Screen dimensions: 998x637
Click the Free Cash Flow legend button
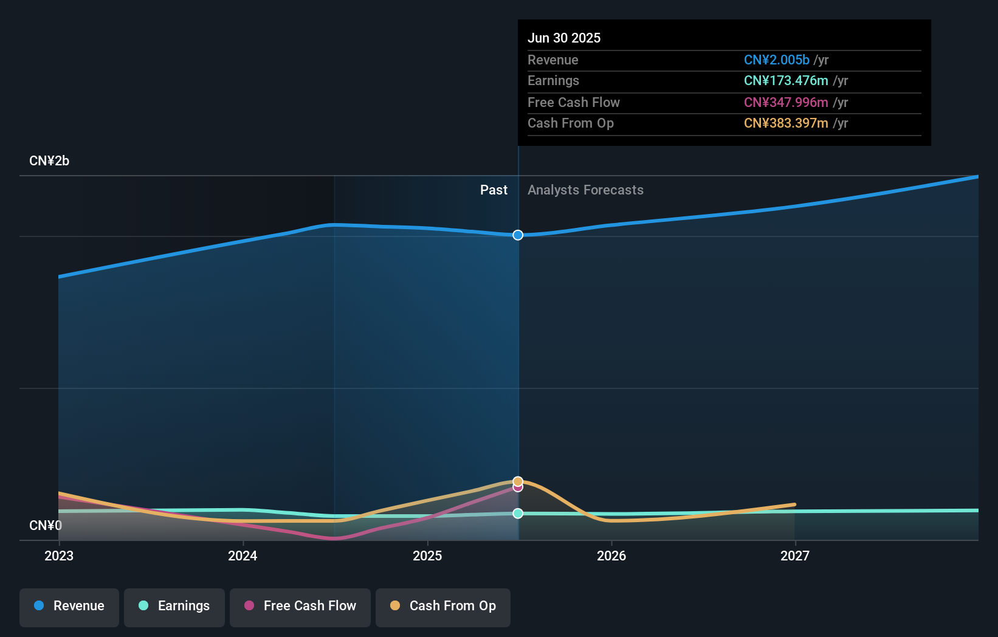point(300,606)
